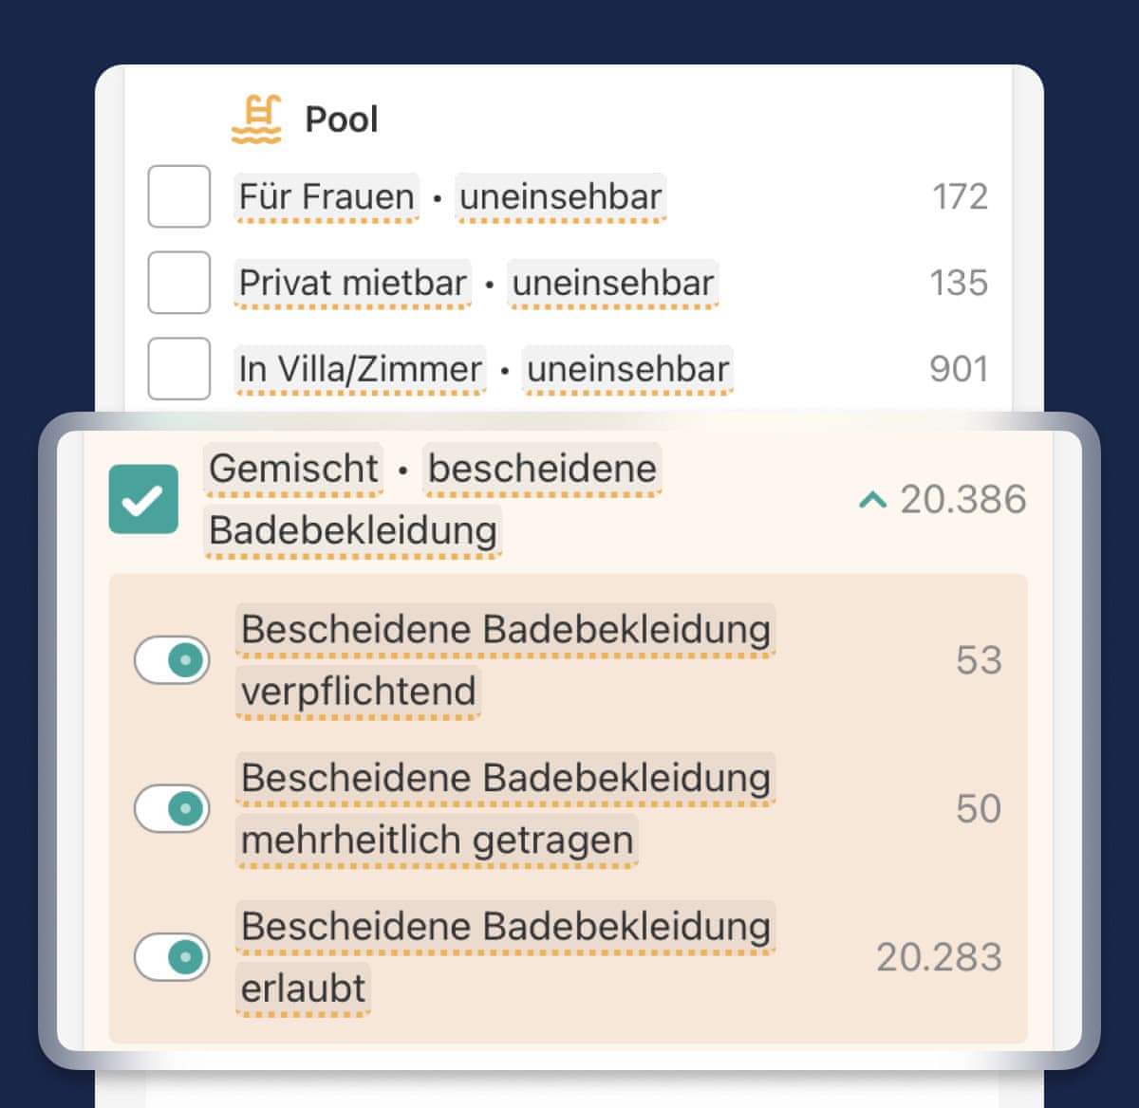The height and width of the screenshot is (1108, 1139).
Task: Enable the Privat mietbar checkbox
Action: tap(179, 283)
